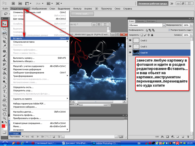Choose Вставить from the edit menu

(x=40, y=38)
